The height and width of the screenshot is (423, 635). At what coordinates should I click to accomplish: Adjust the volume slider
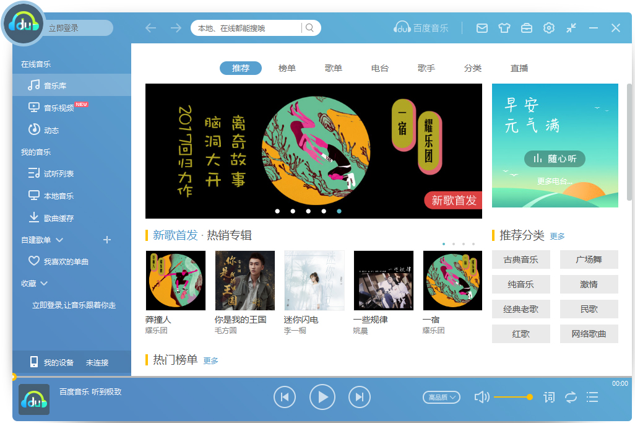[x=512, y=397]
